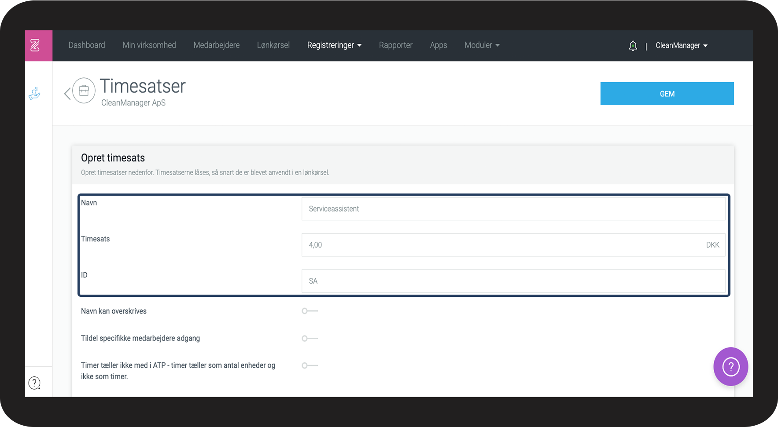
Task: Toggle the 'Timer tæller ikke med i ATP' switch
Action: [310, 365]
